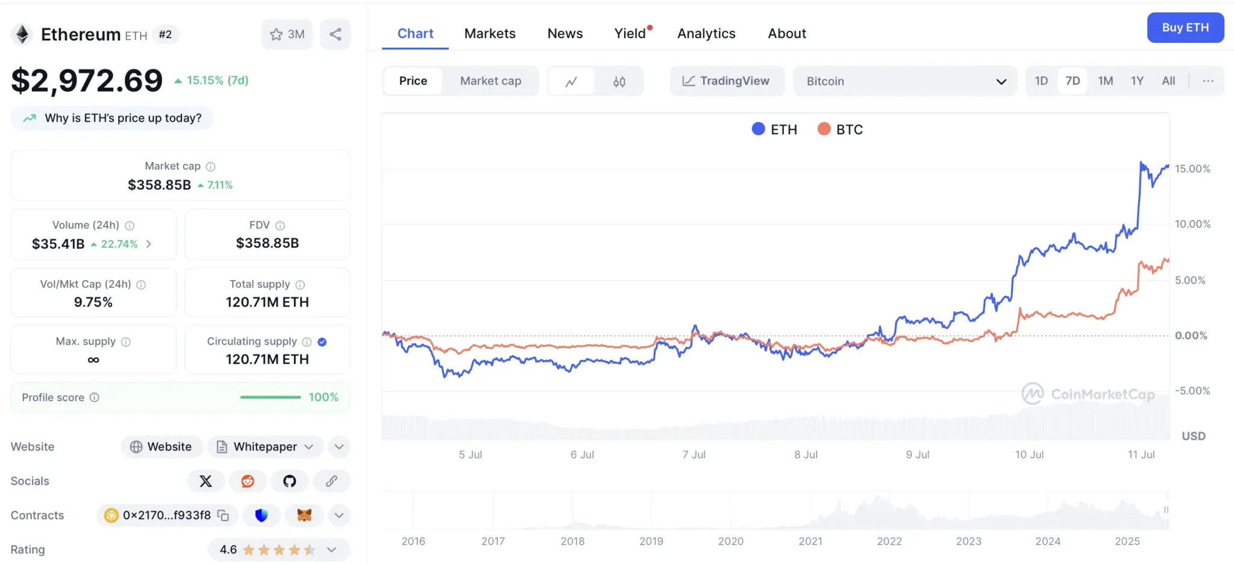
Task: Click the $358.85B market cap value
Action: coord(159,185)
